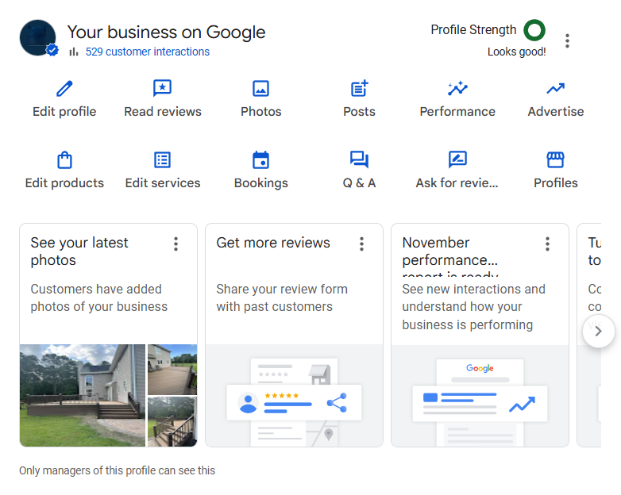The width and height of the screenshot is (621, 495).
Task: Click 'Your business on Google' heading
Action: pyautogui.click(x=166, y=32)
